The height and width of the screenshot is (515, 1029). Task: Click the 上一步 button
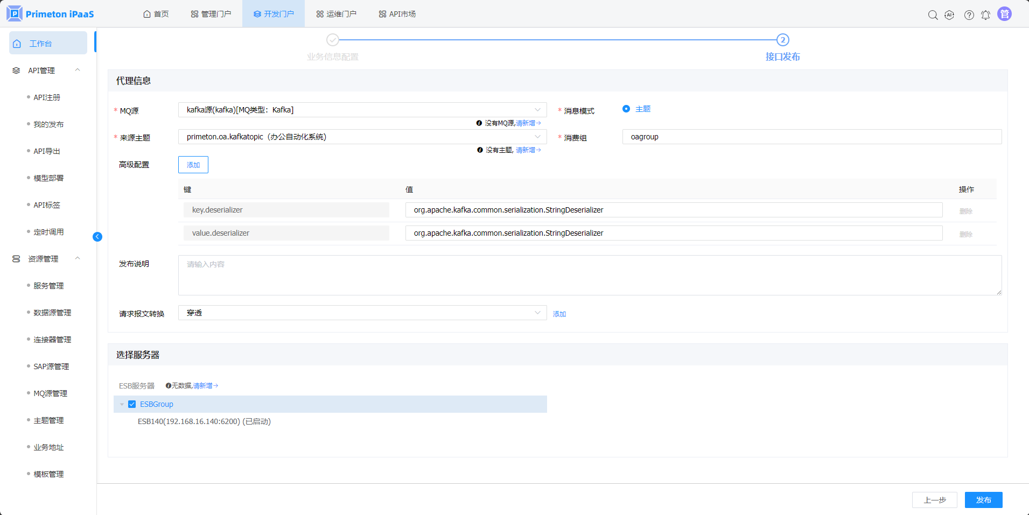pyautogui.click(x=934, y=500)
